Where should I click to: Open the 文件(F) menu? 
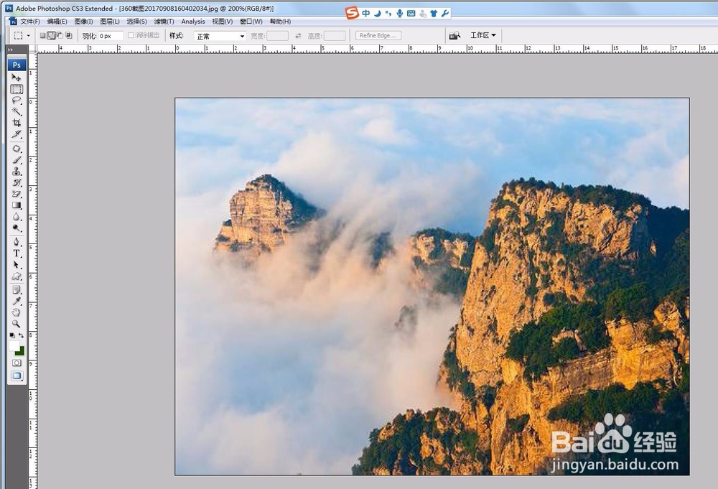(x=29, y=22)
